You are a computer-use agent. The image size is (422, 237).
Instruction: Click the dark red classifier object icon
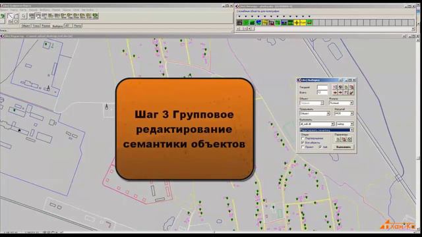tap(271, 22)
